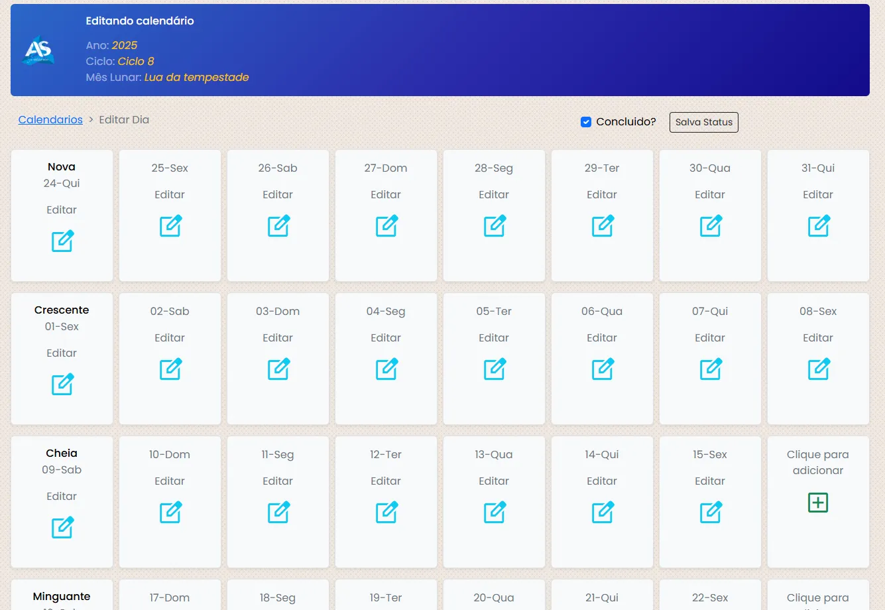Click the edit pencil icon for 31-Qui

coord(819,225)
